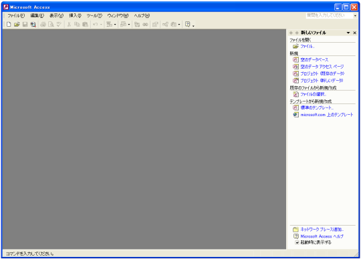
Task: Open the ツール(T) menu
Action: click(94, 15)
